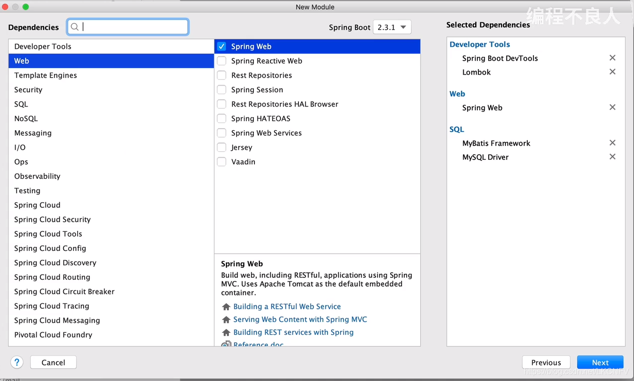Select the Testing category
The width and height of the screenshot is (634, 381).
pyautogui.click(x=111, y=191)
